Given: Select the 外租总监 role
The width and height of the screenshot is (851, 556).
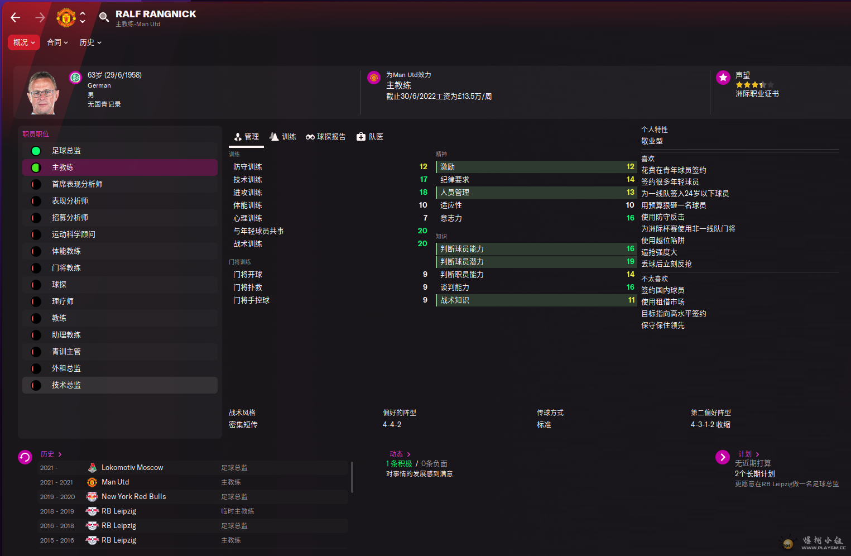Looking at the screenshot, I should coord(120,368).
